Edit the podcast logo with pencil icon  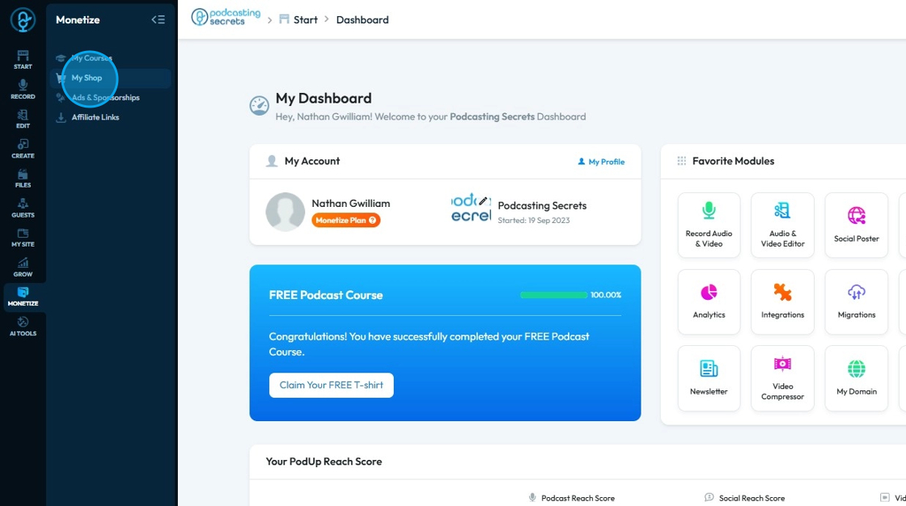483,201
